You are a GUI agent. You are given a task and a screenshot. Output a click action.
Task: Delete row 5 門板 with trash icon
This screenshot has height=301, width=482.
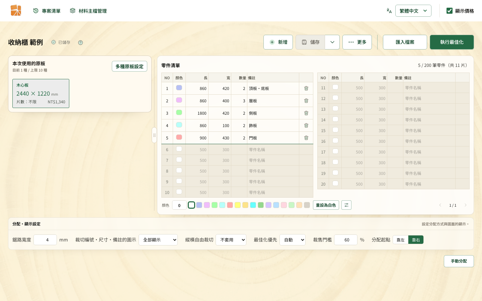(x=306, y=138)
